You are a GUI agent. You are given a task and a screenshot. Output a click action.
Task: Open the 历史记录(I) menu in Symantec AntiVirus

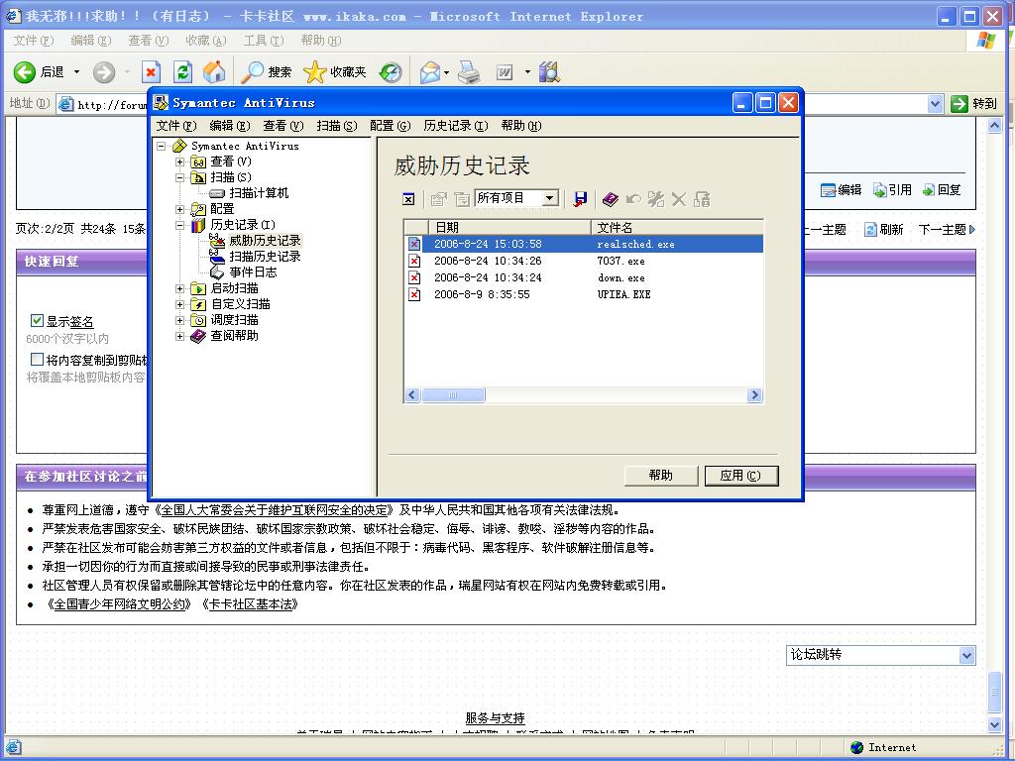(x=456, y=126)
